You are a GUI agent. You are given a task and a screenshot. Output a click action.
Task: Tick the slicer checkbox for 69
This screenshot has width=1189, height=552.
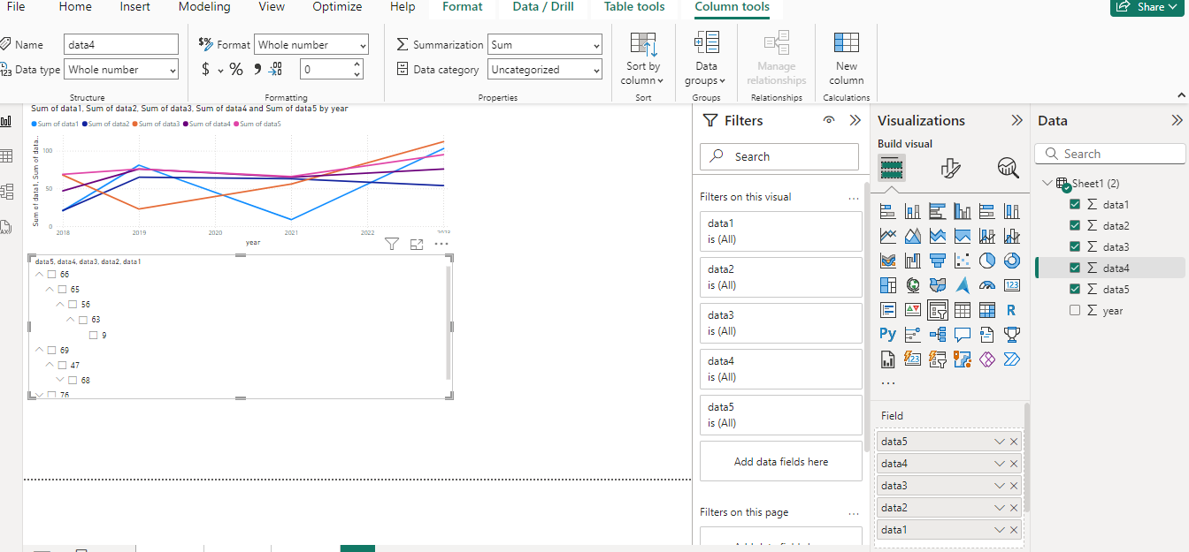tap(52, 351)
